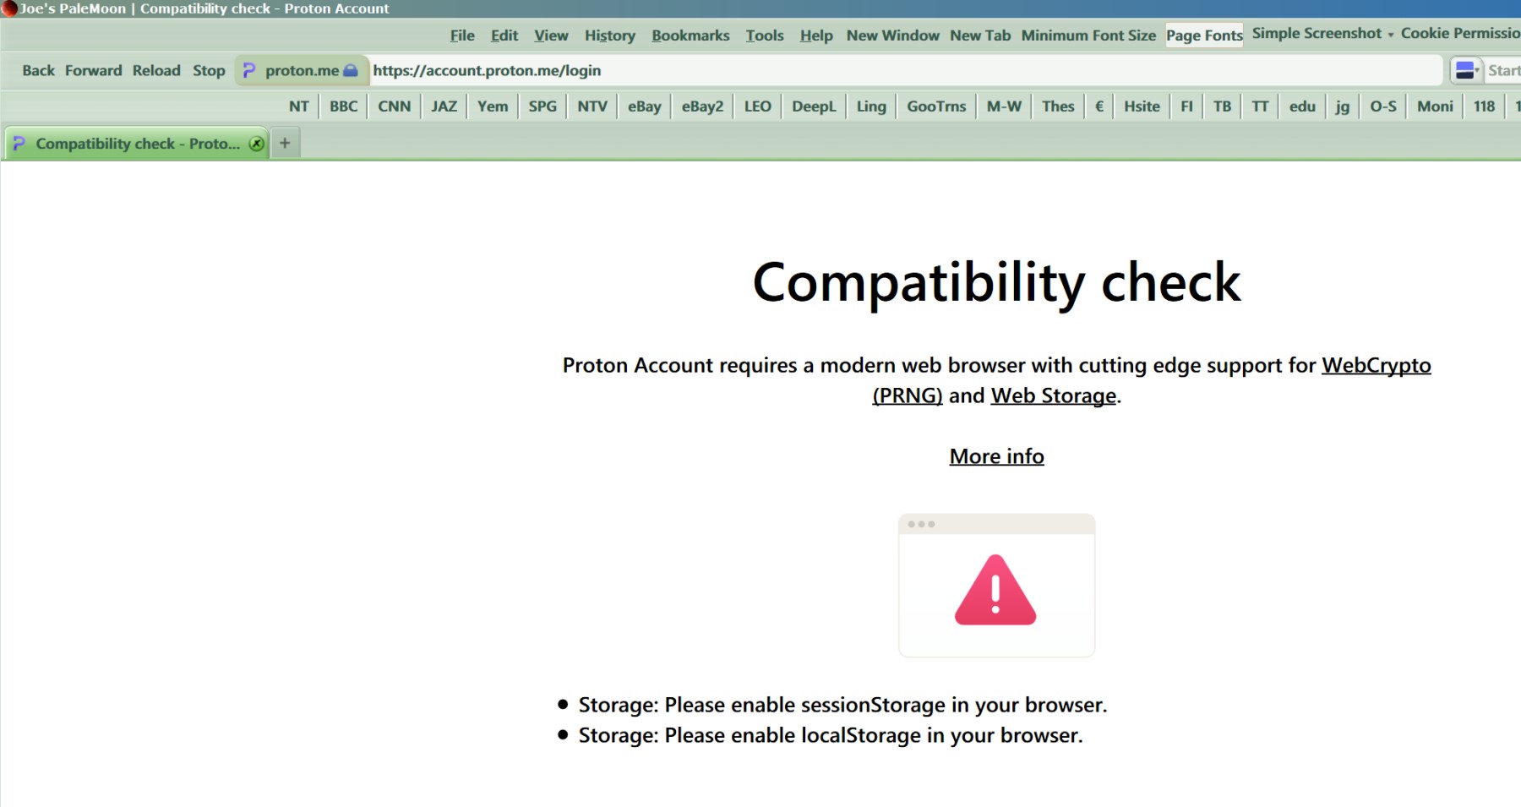
Task: Click the red warning triangle illustration
Action: 995,590
